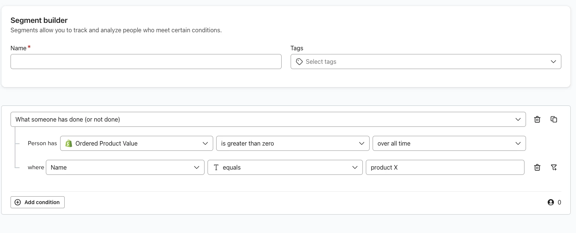Click the profile count person icon
576x233 pixels.
point(551,202)
